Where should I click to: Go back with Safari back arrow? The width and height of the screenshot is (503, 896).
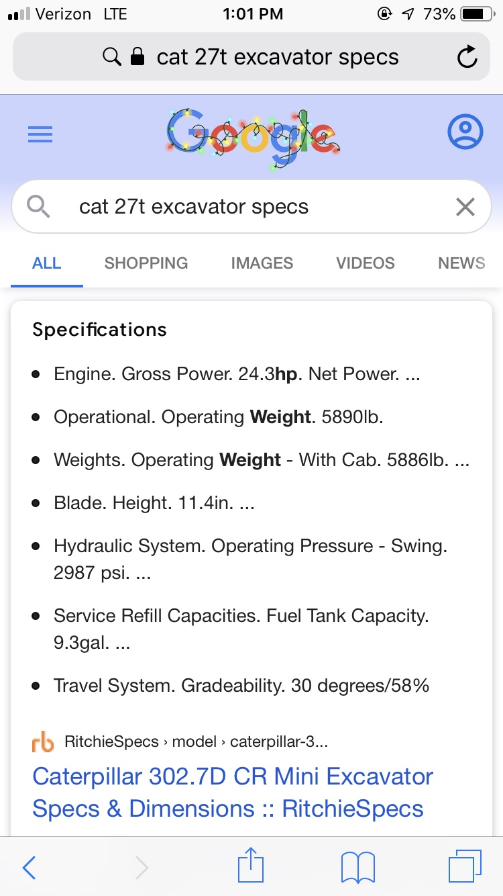30,868
